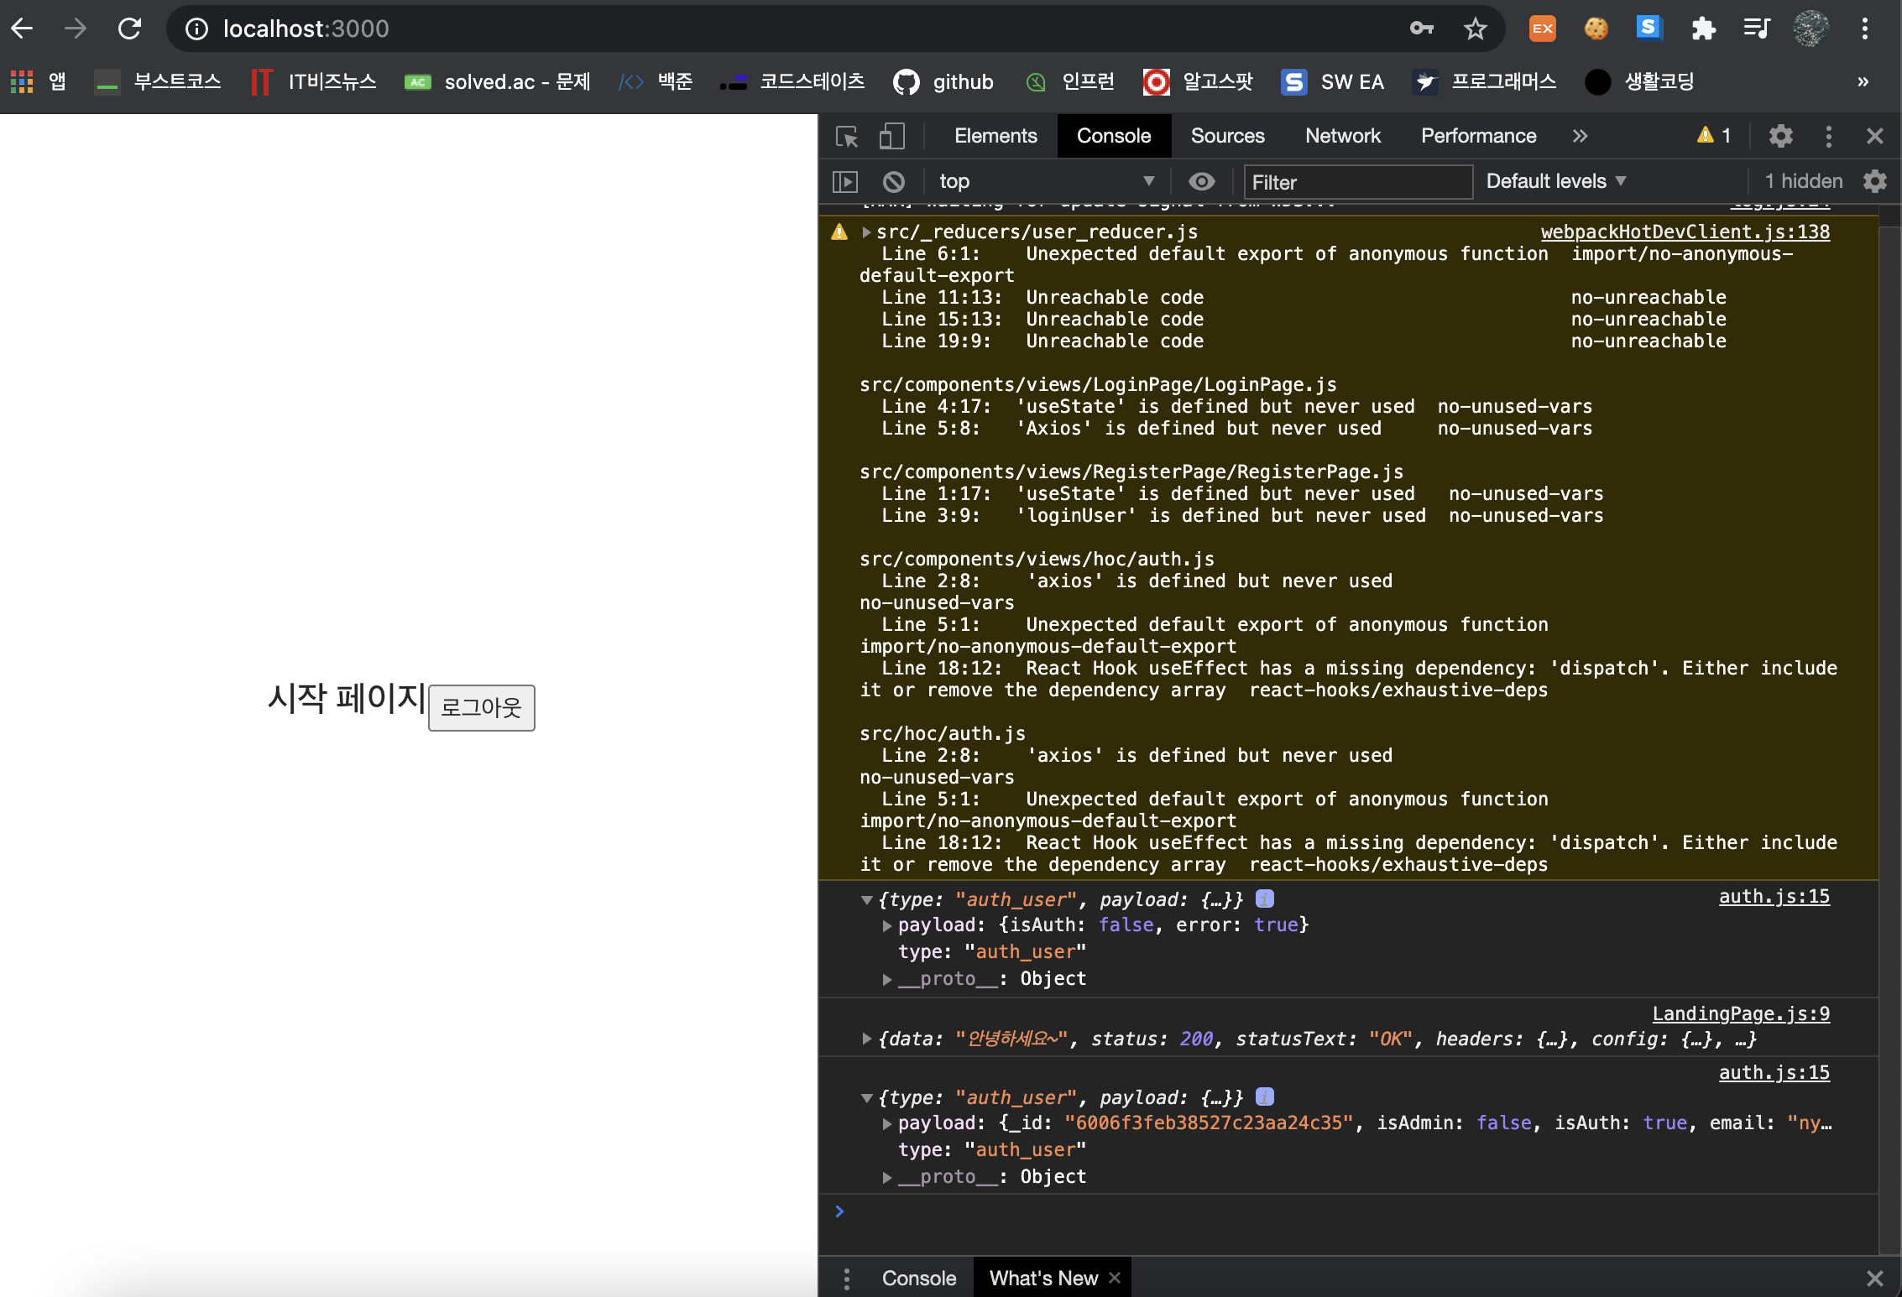Toggle the device toolbar icon

[x=891, y=136]
